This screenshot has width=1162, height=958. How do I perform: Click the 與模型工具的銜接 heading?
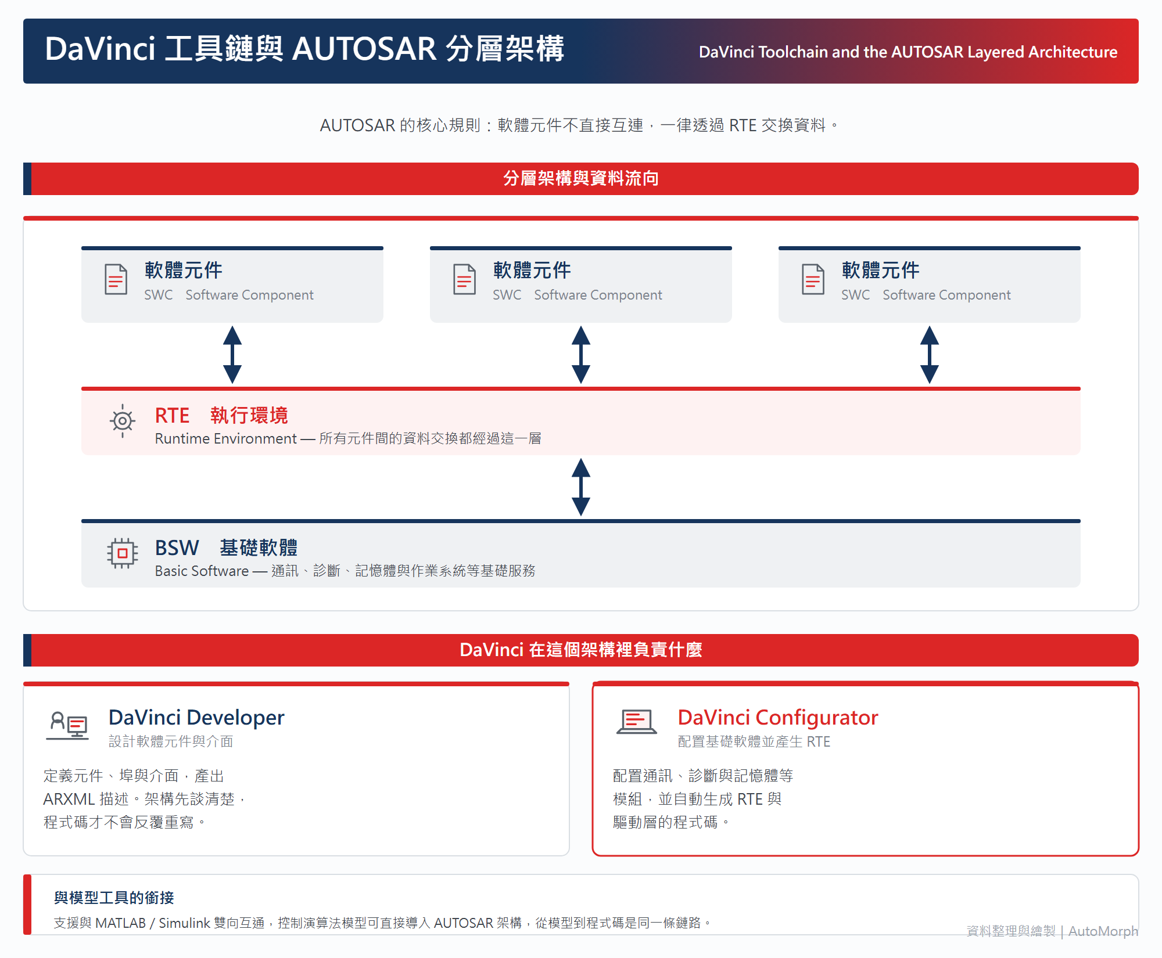pos(114,898)
